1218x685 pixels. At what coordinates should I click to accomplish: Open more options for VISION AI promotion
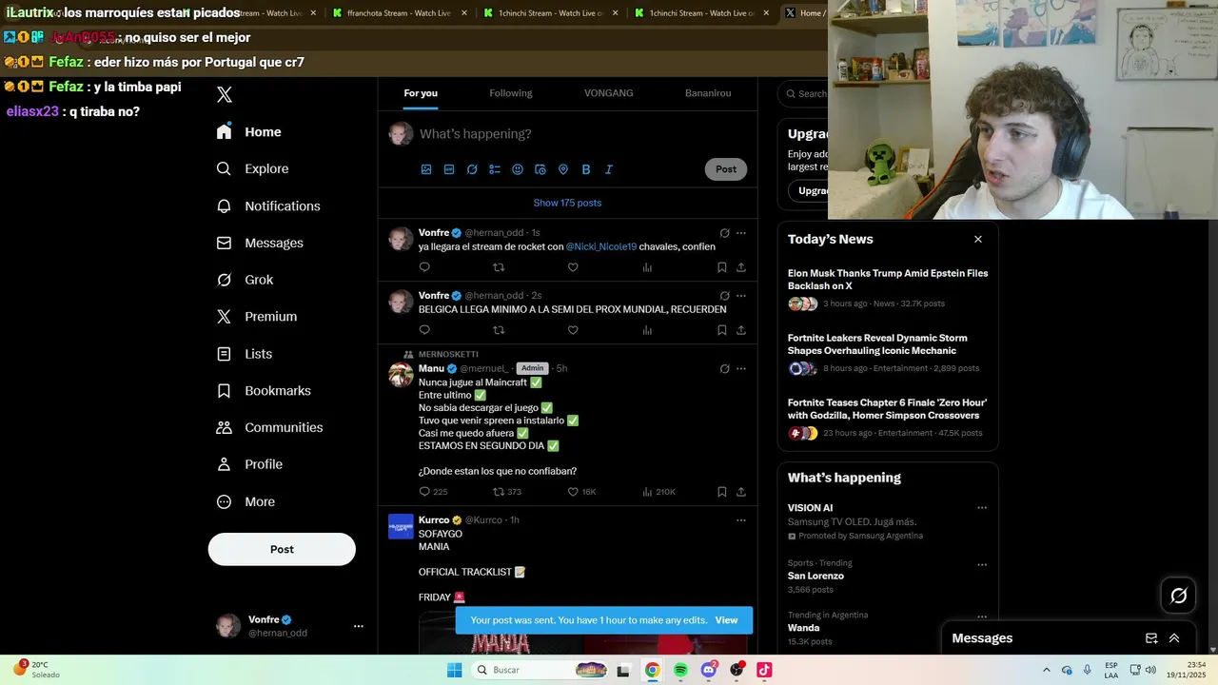click(982, 508)
